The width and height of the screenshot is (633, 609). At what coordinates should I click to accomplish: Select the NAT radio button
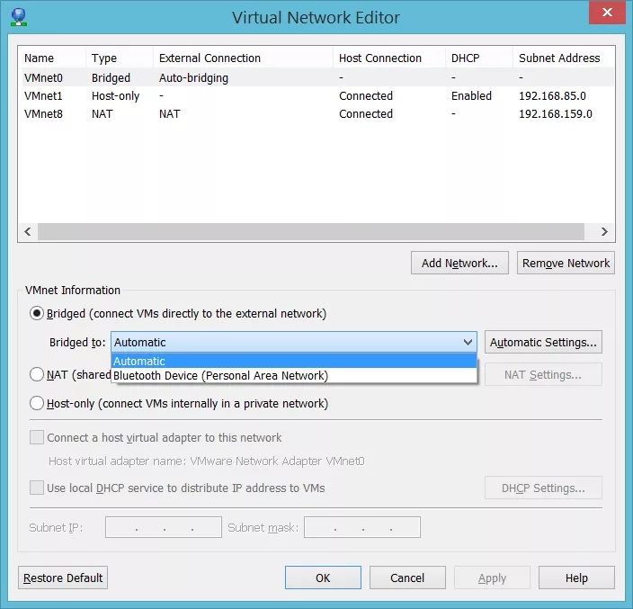[37, 374]
